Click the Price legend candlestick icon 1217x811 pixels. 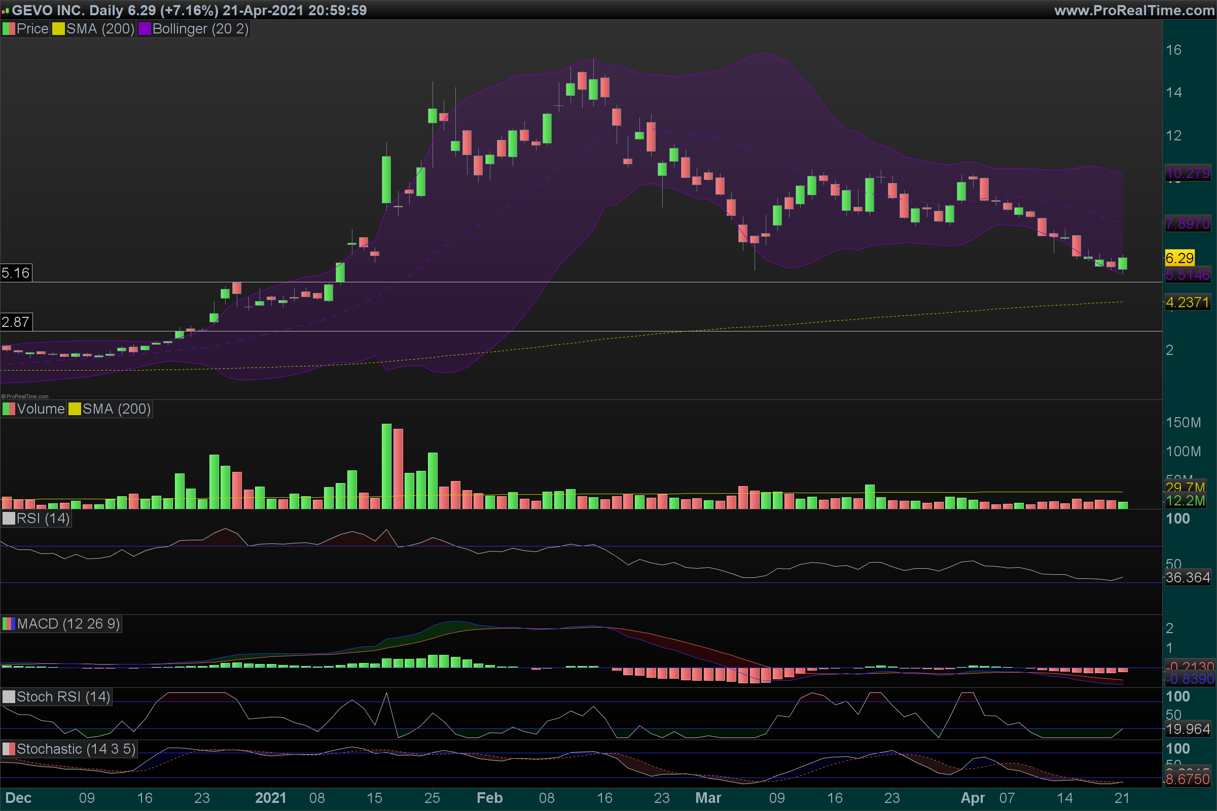click(9, 29)
